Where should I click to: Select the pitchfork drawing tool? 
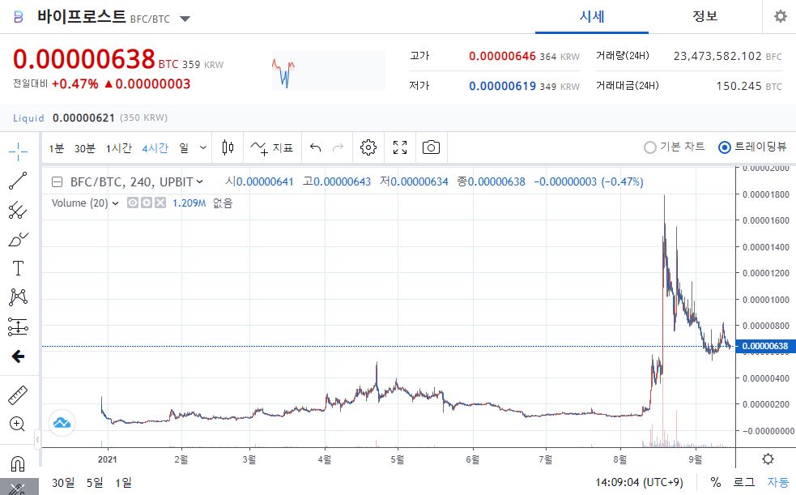(19, 210)
